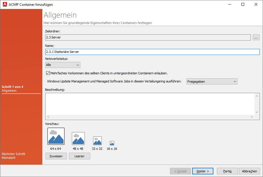Expand the Freigegeben distribution ring dropdown
Screen dimensions: 263x177
click(x=212, y=82)
